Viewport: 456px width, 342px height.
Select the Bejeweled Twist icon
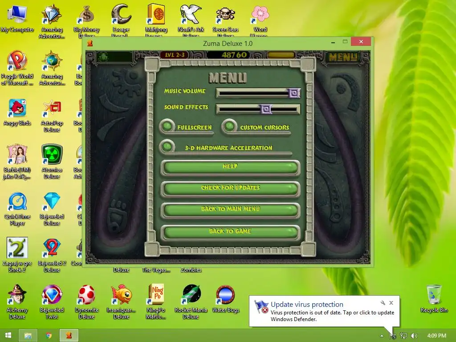coord(52,302)
